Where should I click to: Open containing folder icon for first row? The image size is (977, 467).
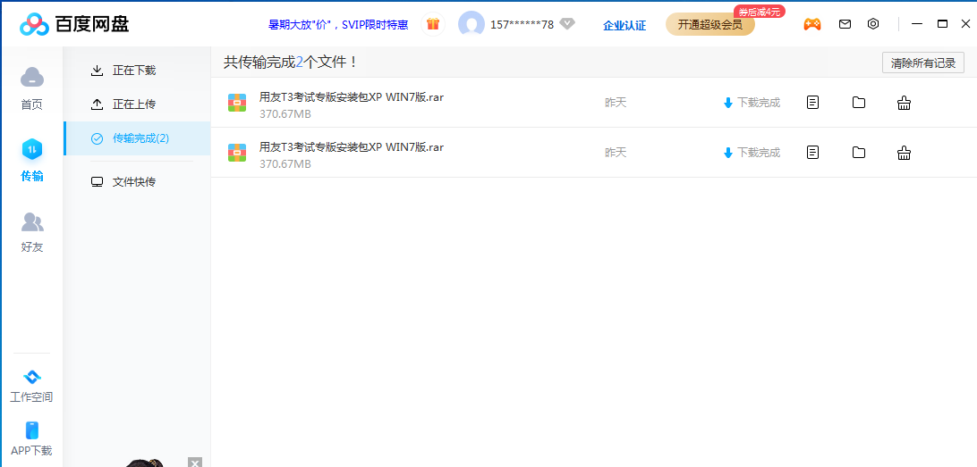coord(859,103)
